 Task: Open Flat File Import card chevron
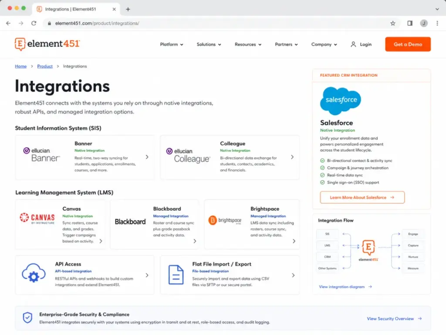[293, 275]
